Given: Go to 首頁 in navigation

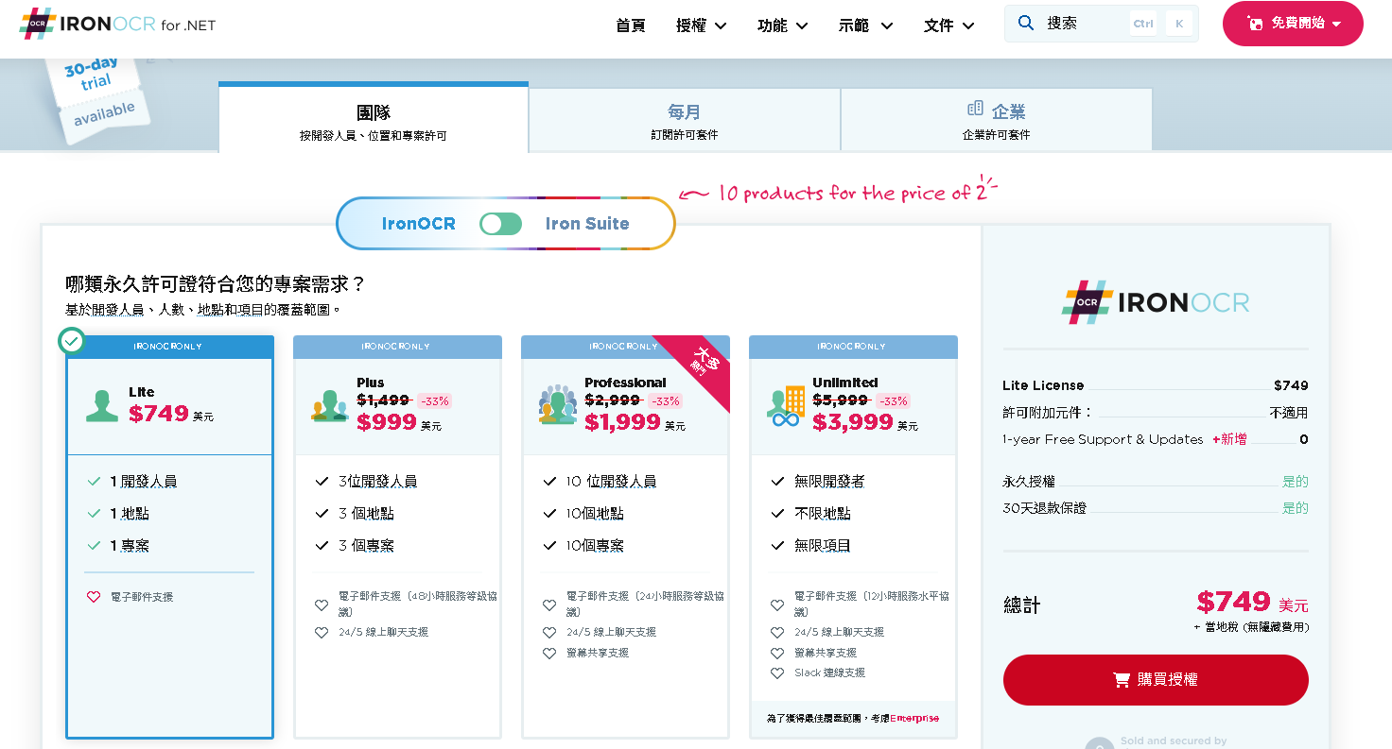Looking at the screenshot, I should 630,26.
